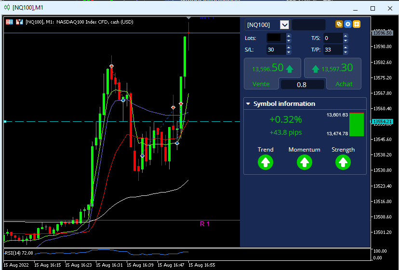Viewport: 399px width, 270px height.
Task: Click the S/L value field
Action: [x=276, y=50]
